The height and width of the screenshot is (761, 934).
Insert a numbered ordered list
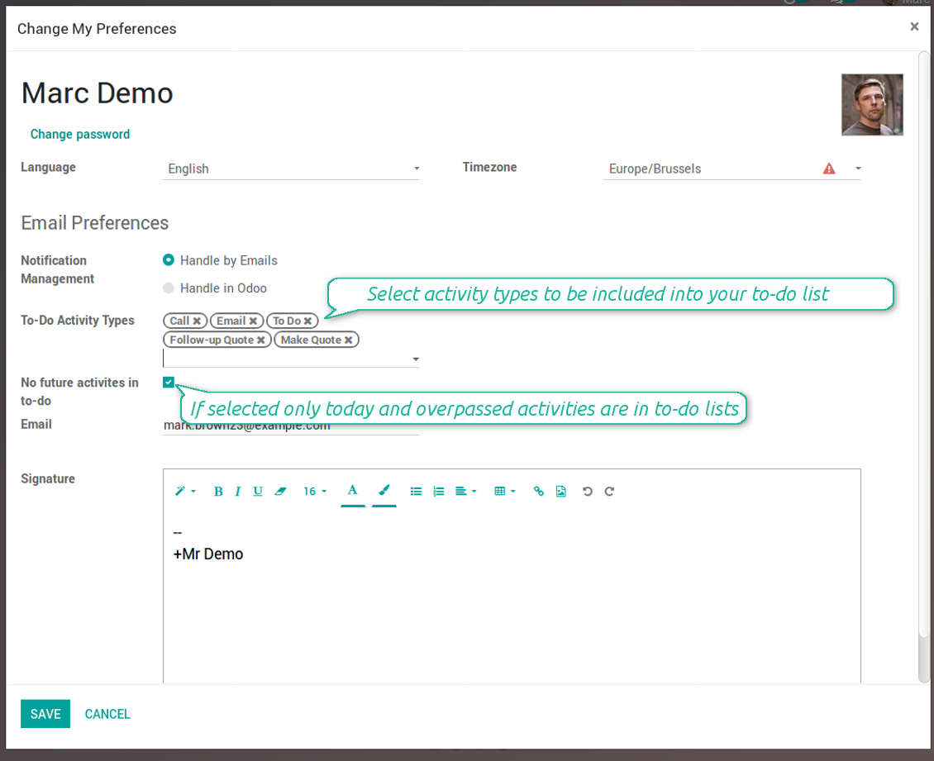coord(439,492)
